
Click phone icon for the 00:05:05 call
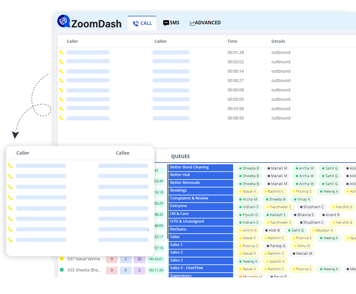click(x=61, y=99)
